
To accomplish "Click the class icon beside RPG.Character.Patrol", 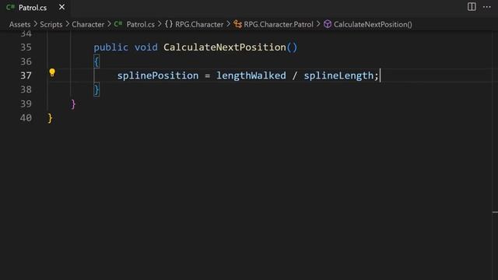I will tap(237, 24).
